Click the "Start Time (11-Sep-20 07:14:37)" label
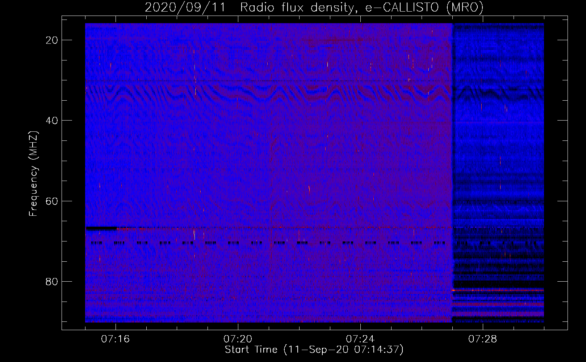Viewport: 586px width, 362px height. pyautogui.click(x=314, y=350)
